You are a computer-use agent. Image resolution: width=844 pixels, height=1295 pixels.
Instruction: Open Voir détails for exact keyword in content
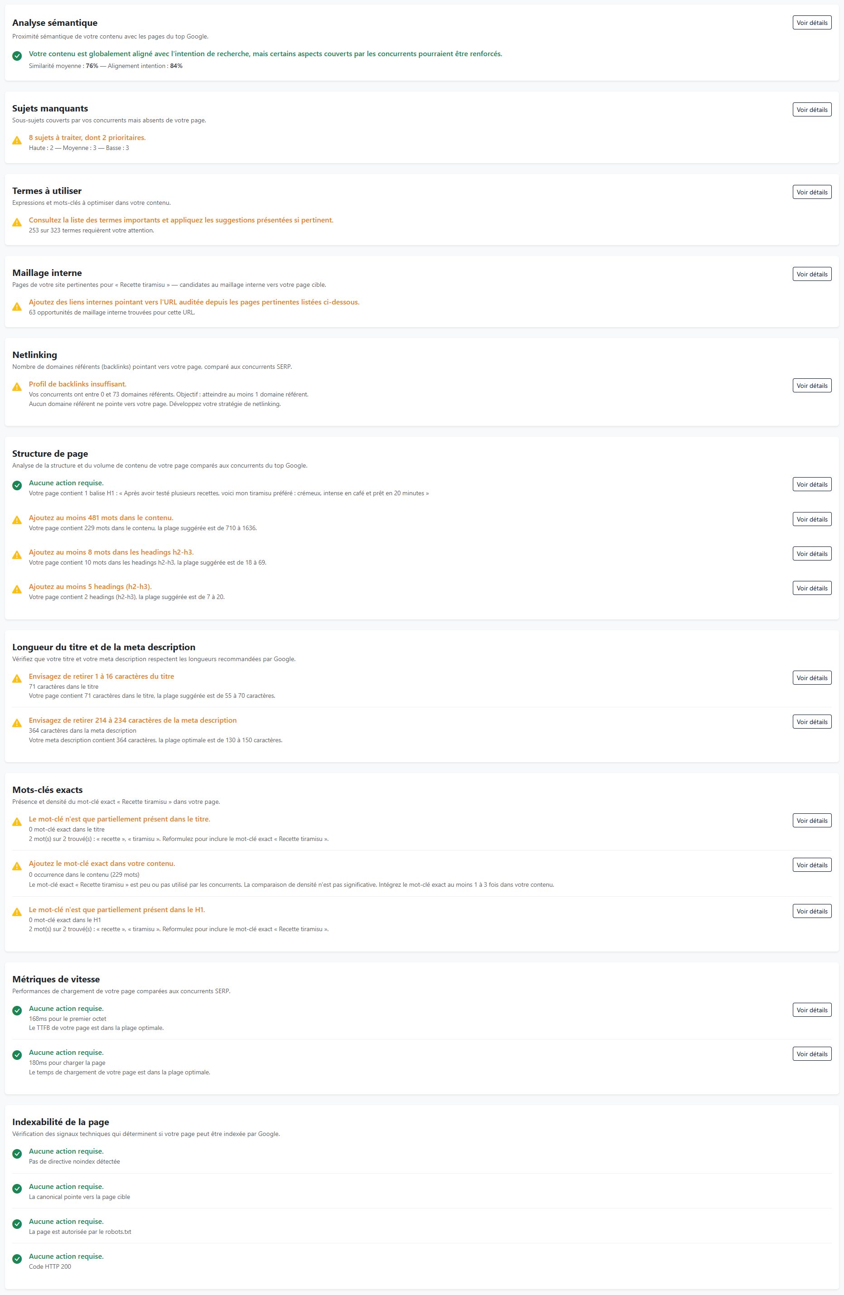tap(812, 865)
